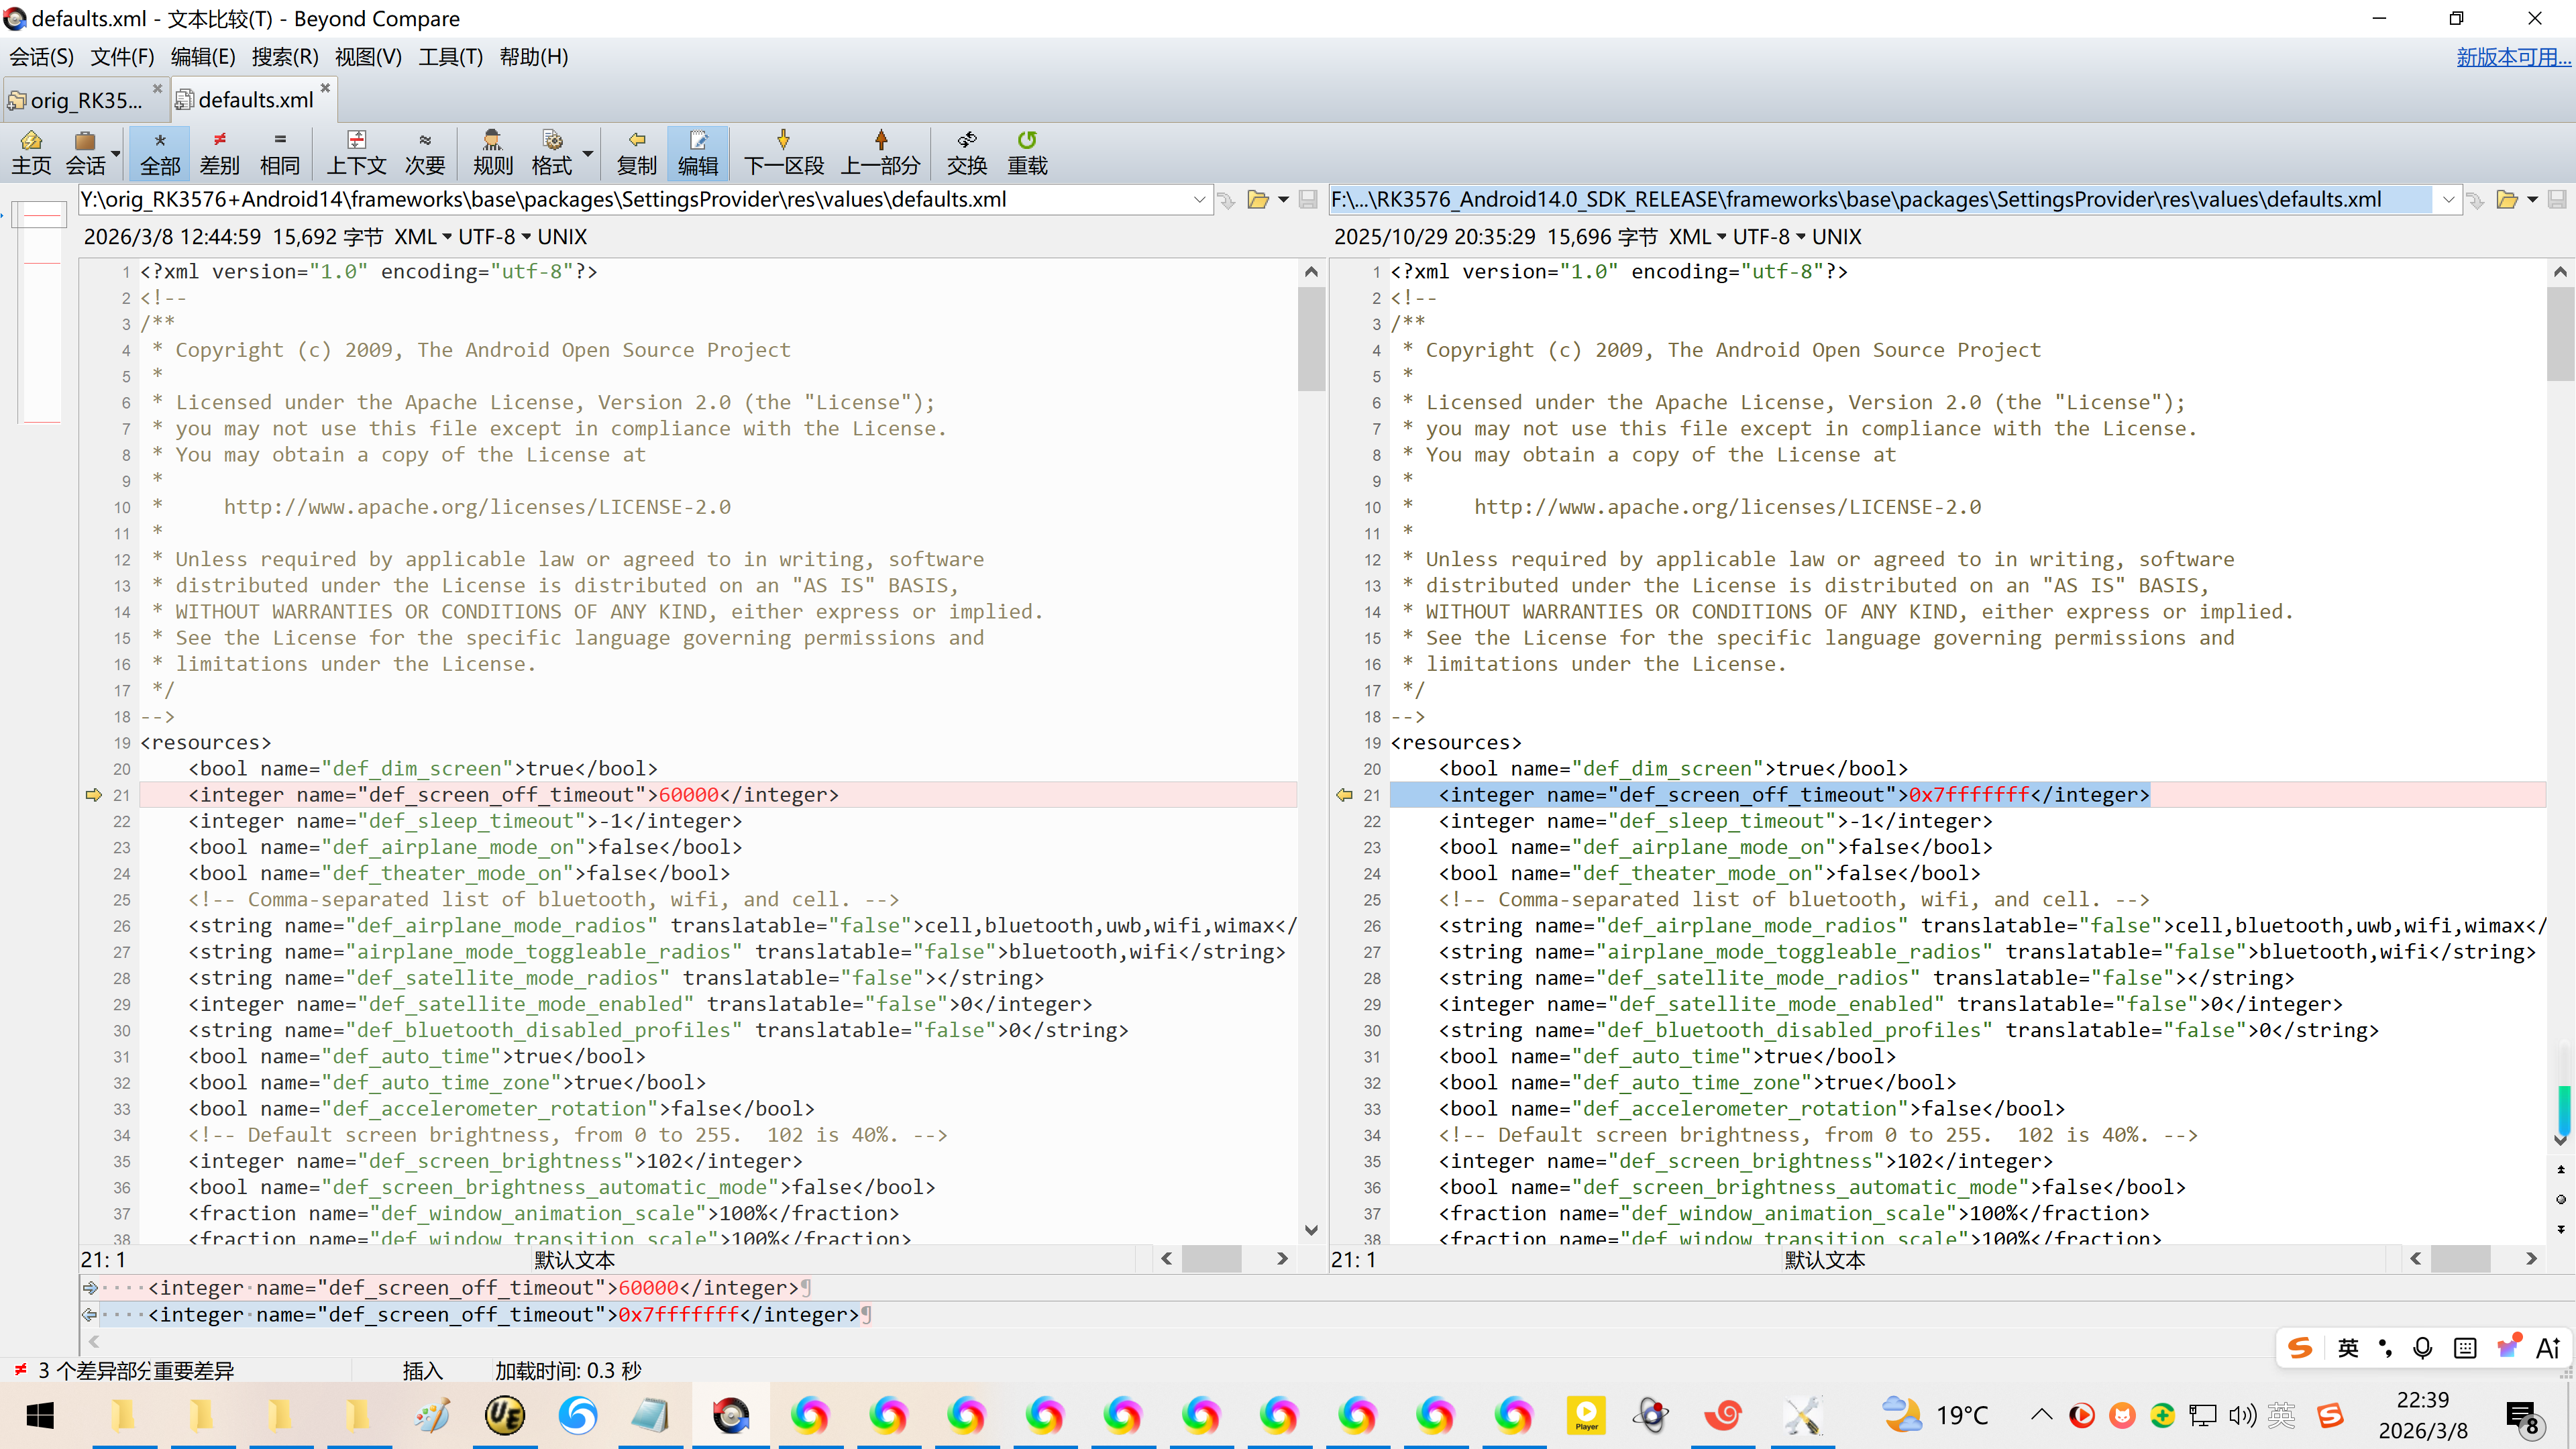Switch to the orig_RK35... session tab

point(85,100)
